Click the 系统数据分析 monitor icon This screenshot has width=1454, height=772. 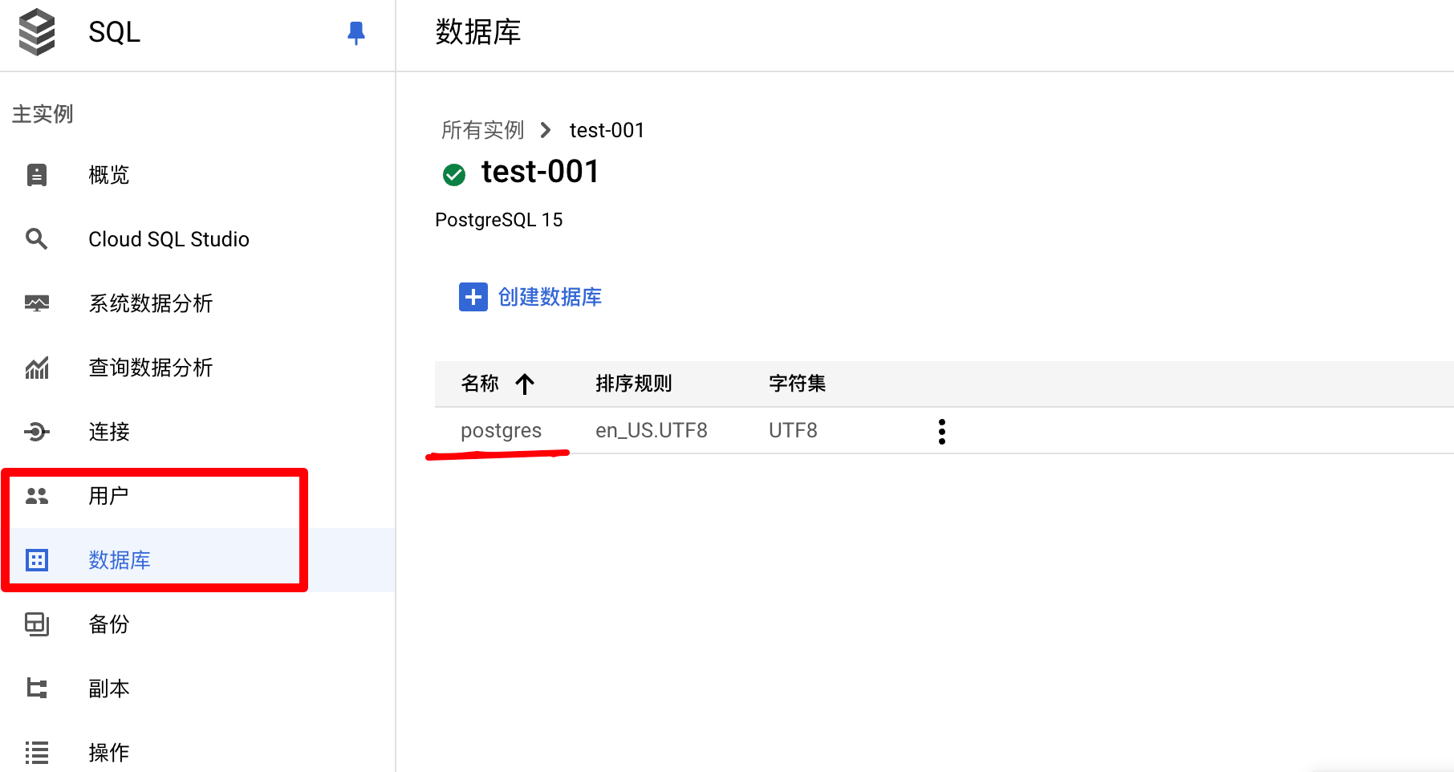point(37,303)
